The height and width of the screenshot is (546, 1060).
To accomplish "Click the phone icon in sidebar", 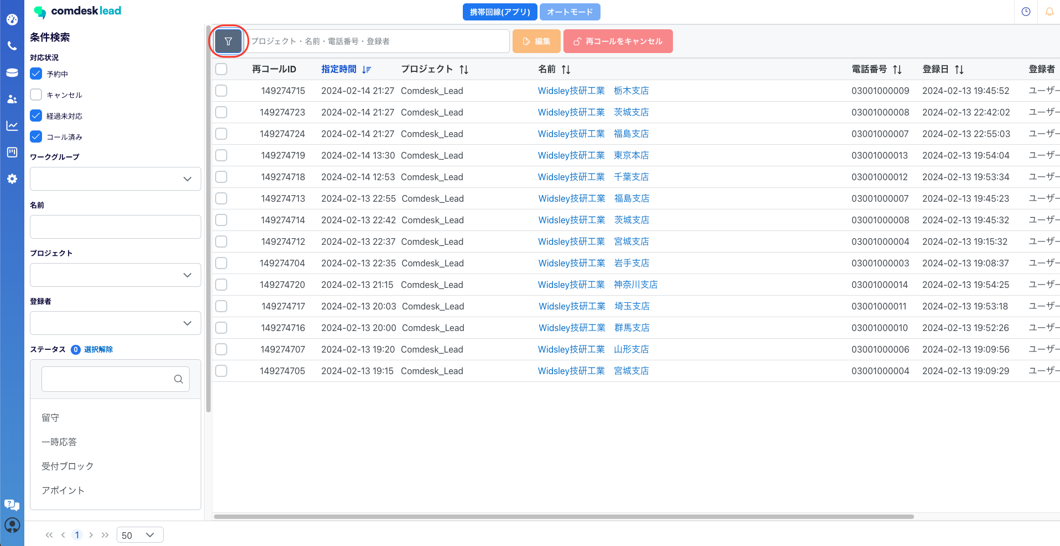I will (12, 46).
